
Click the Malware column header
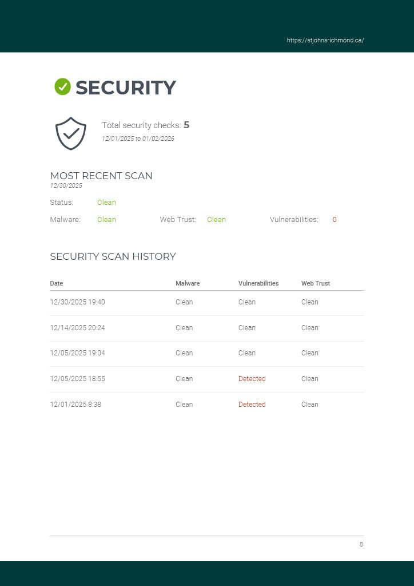pyautogui.click(x=188, y=283)
